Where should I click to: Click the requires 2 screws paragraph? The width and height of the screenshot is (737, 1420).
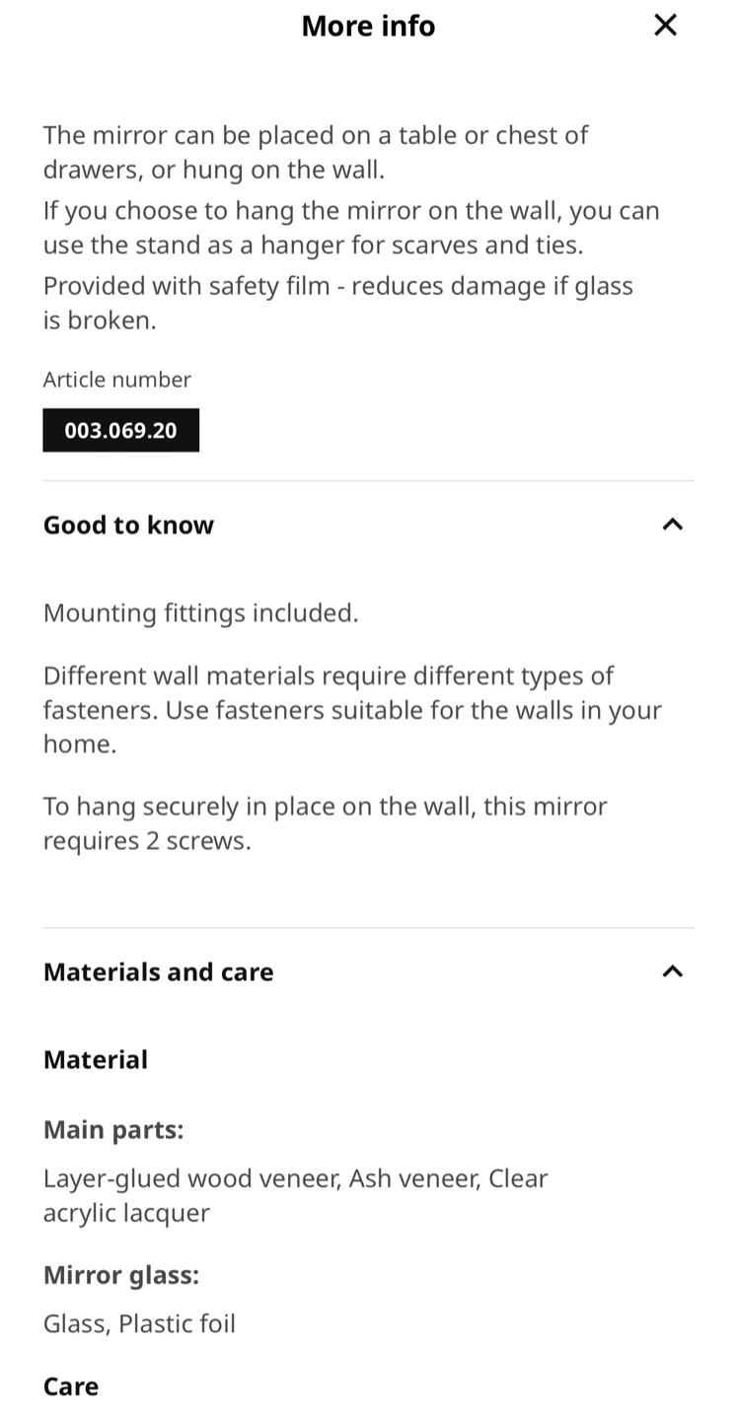click(325, 823)
